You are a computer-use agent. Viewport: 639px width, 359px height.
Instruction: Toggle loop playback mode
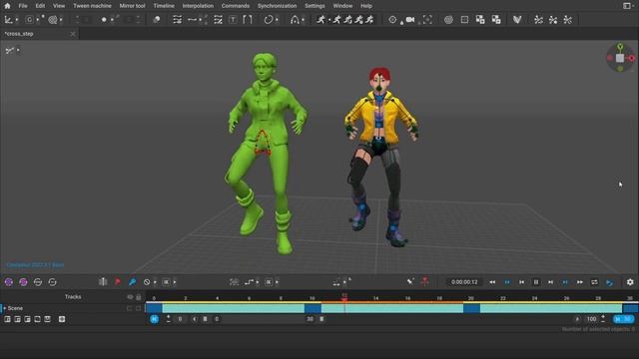595,282
